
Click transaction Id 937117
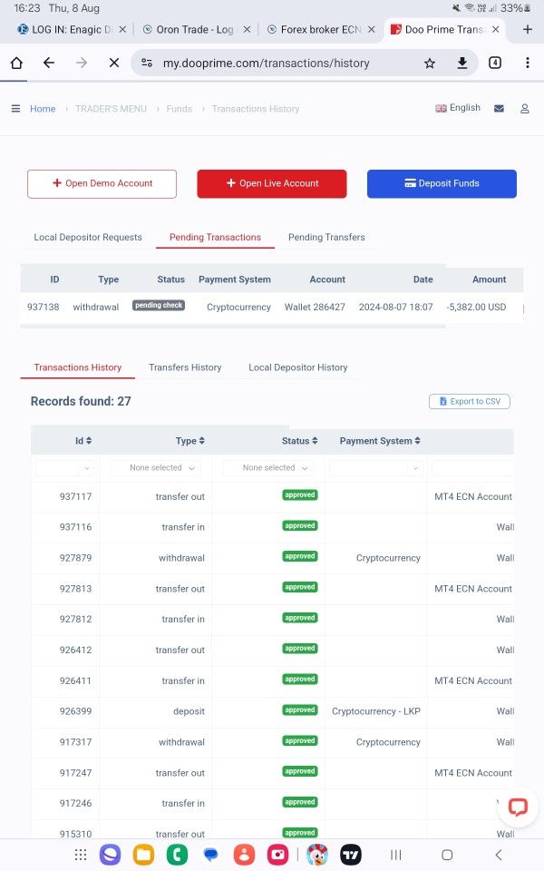[75, 496]
